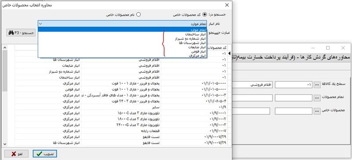Viewport: 352px width, 160px height.
Task: Click the سطح یک کالاها code input field
Action: (293, 85)
